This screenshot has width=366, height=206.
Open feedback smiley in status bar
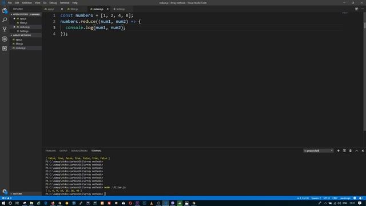(x=355, y=198)
